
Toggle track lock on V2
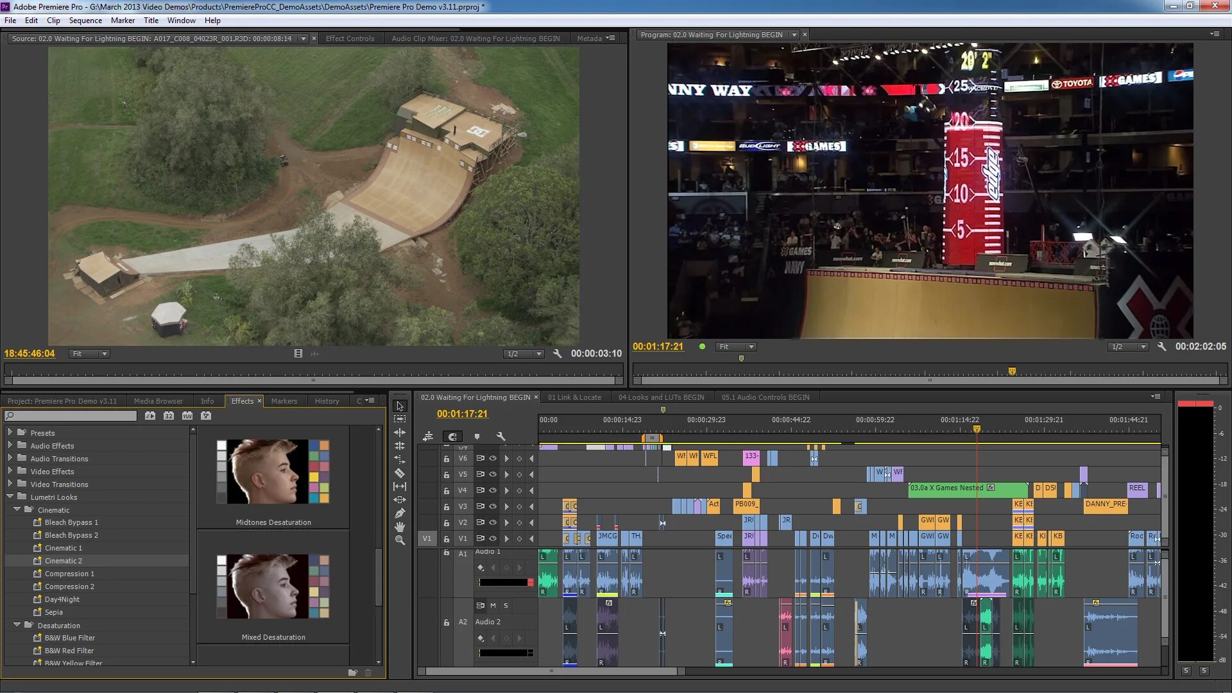447,523
